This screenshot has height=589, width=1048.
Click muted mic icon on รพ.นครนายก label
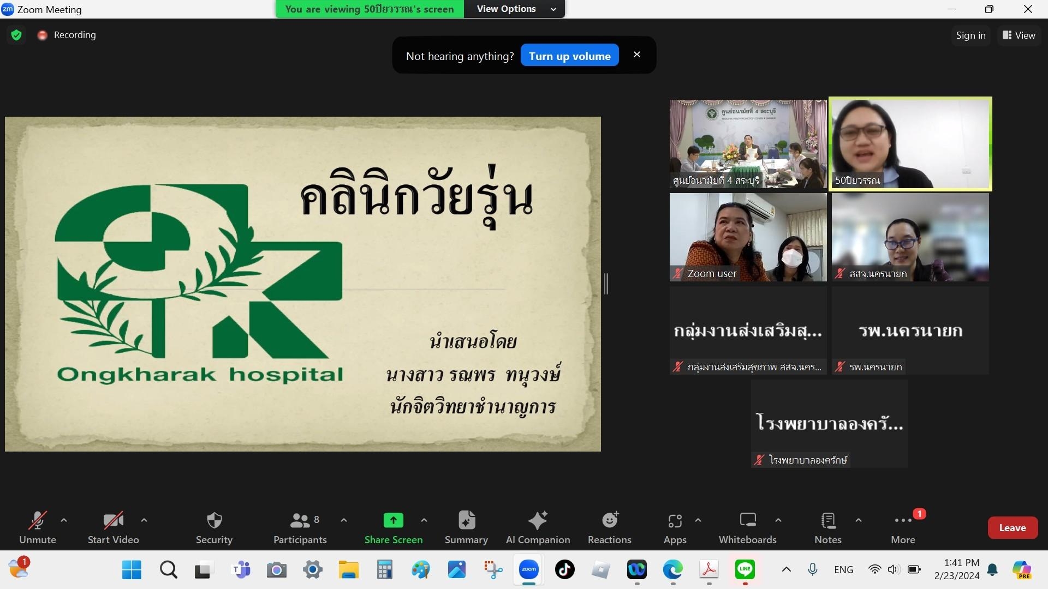coord(840,367)
